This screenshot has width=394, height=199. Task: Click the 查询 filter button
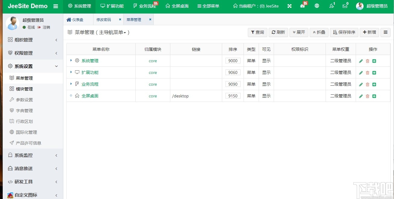coord(257,32)
